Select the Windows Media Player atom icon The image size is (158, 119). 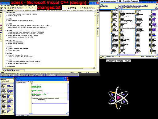[118, 98]
